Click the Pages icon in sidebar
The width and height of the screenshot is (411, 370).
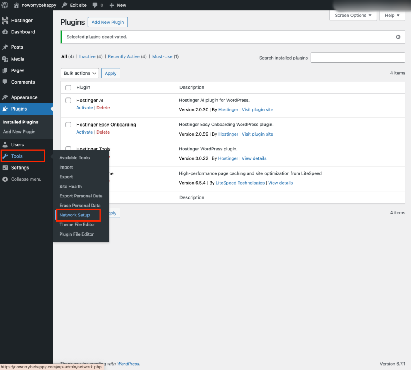click(5, 70)
